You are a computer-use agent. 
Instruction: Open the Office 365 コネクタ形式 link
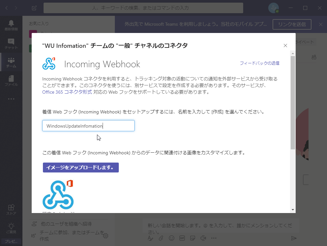(67, 92)
